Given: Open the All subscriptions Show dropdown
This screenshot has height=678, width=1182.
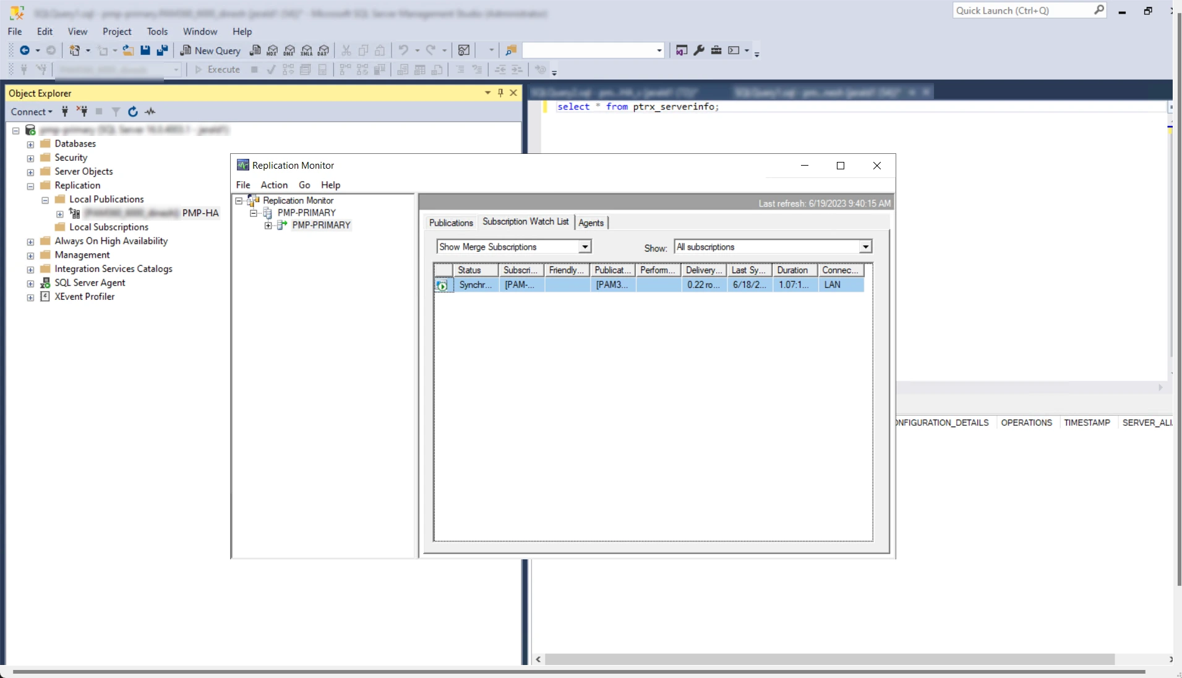Looking at the screenshot, I should click(x=865, y=247).
